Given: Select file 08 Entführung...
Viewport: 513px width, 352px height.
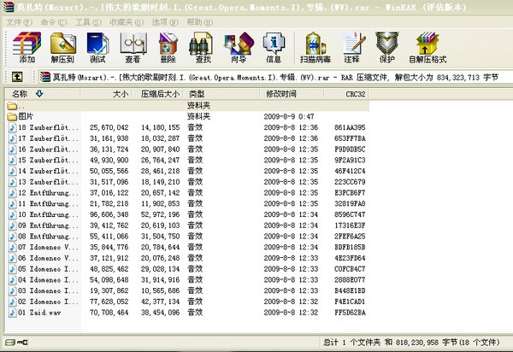Looking at the screenshot, I should (49, 237).
